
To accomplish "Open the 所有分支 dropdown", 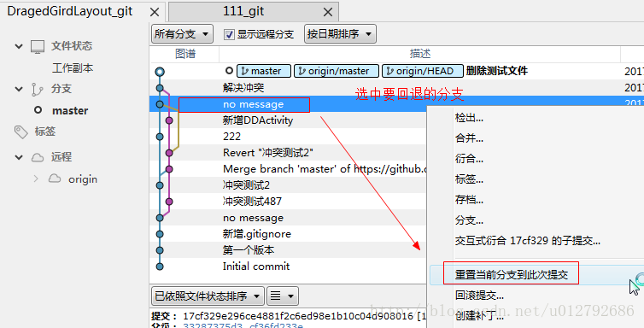I will pos(183,34).
